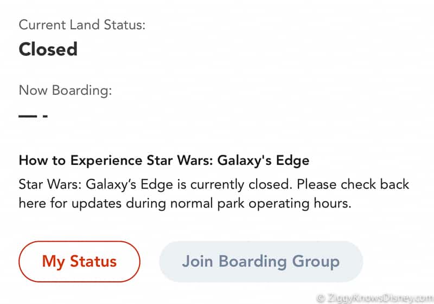Click the phrase "Please check back"
The image size is (434, 304).
(x=353, y=184)
